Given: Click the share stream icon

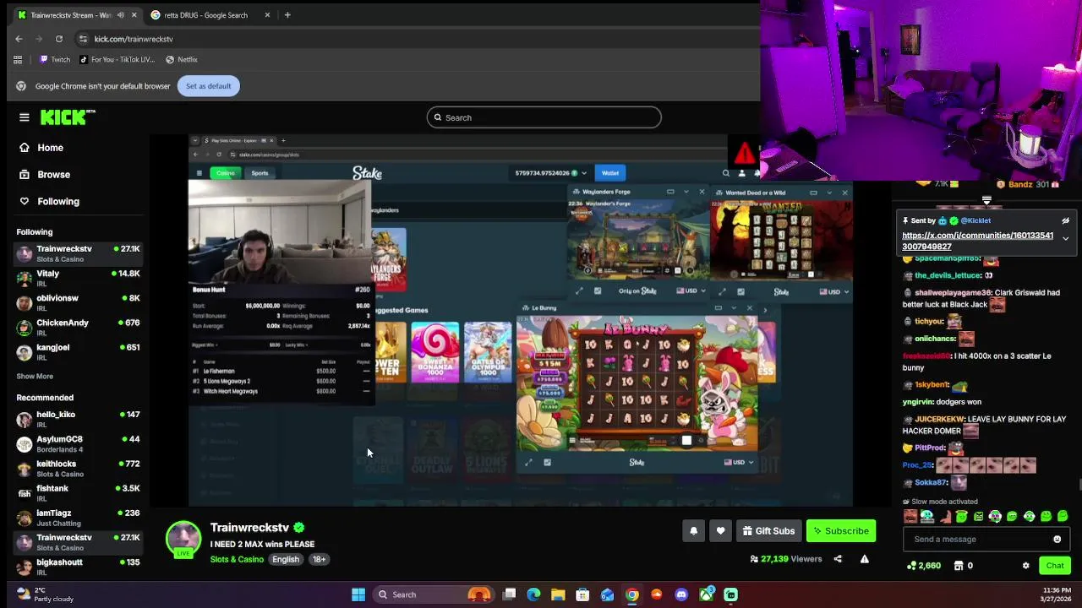Looking at the screenshot, I should pyautogui.click(x=838, y=559).
